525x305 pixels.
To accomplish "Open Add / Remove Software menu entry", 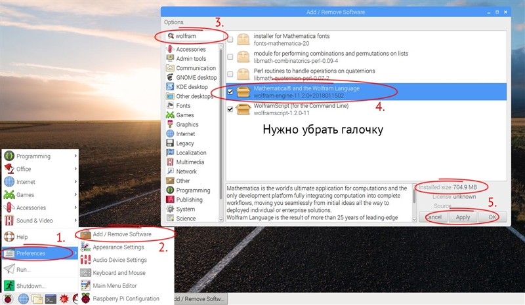I will pyautogui.click(x=122, y=234).
